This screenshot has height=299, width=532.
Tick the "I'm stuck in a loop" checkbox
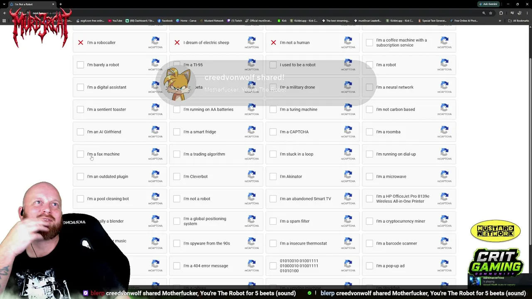tap(273, 154)
